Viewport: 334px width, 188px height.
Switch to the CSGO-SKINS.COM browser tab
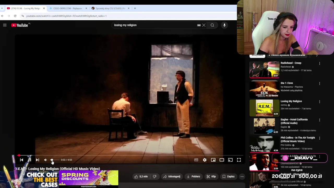click(x=68, y=8)
